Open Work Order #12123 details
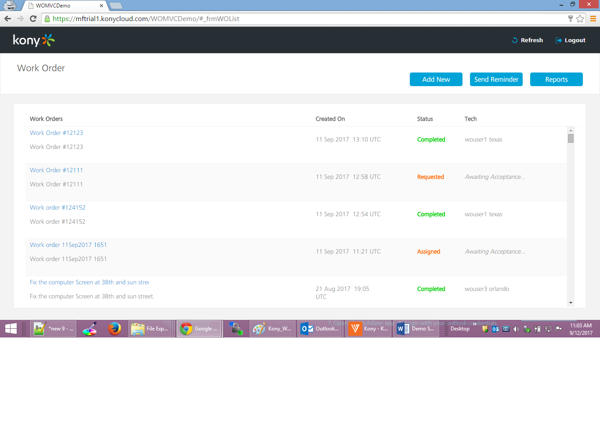 tap(56, 133)
